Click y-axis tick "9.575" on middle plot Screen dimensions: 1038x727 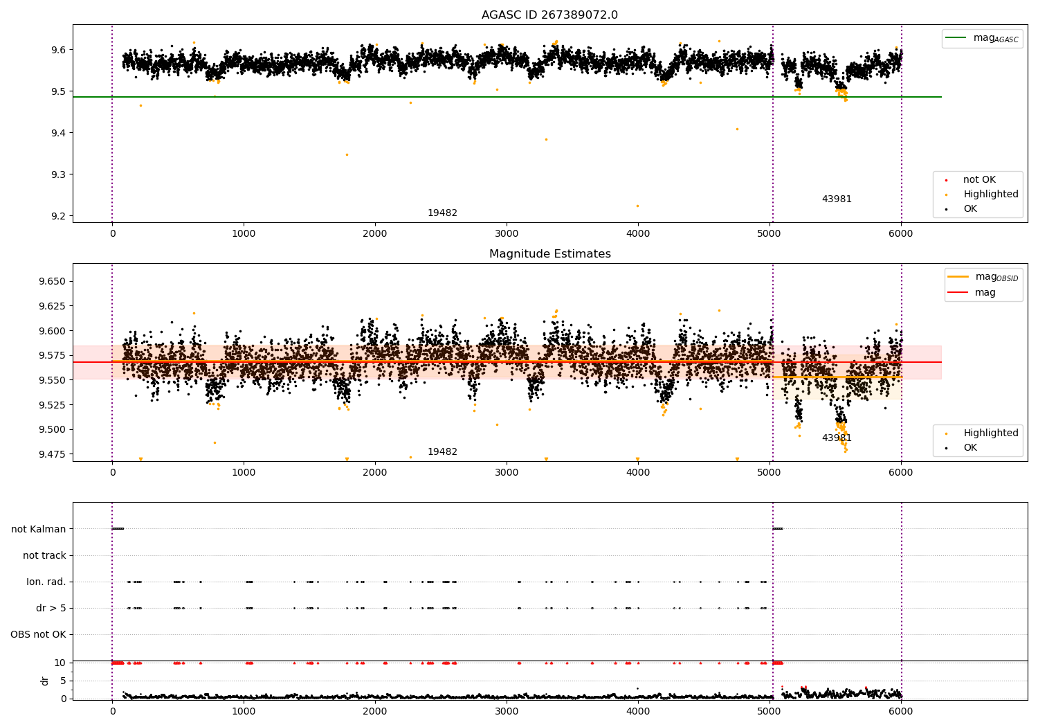point(53,355)
